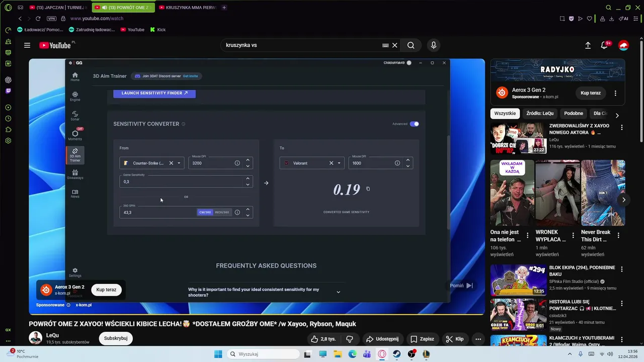Open ZWERBOWALIŚMY Z XAYOO video thumbnail
The height and width of the screenshot is (362, 644).
[x=518, y=138]
